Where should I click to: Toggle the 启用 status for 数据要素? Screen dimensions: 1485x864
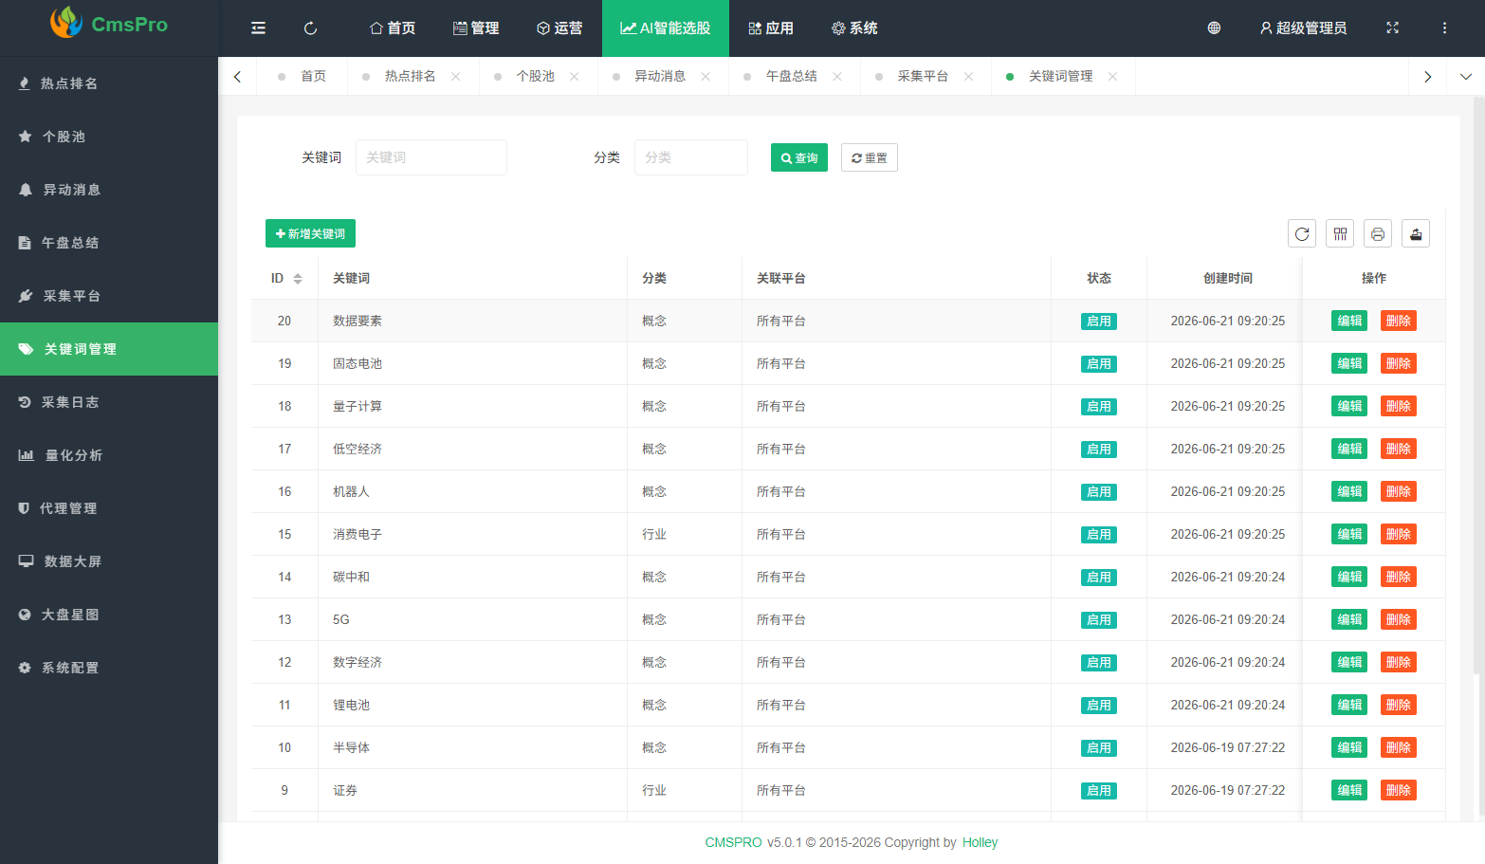click(1099, 322)
